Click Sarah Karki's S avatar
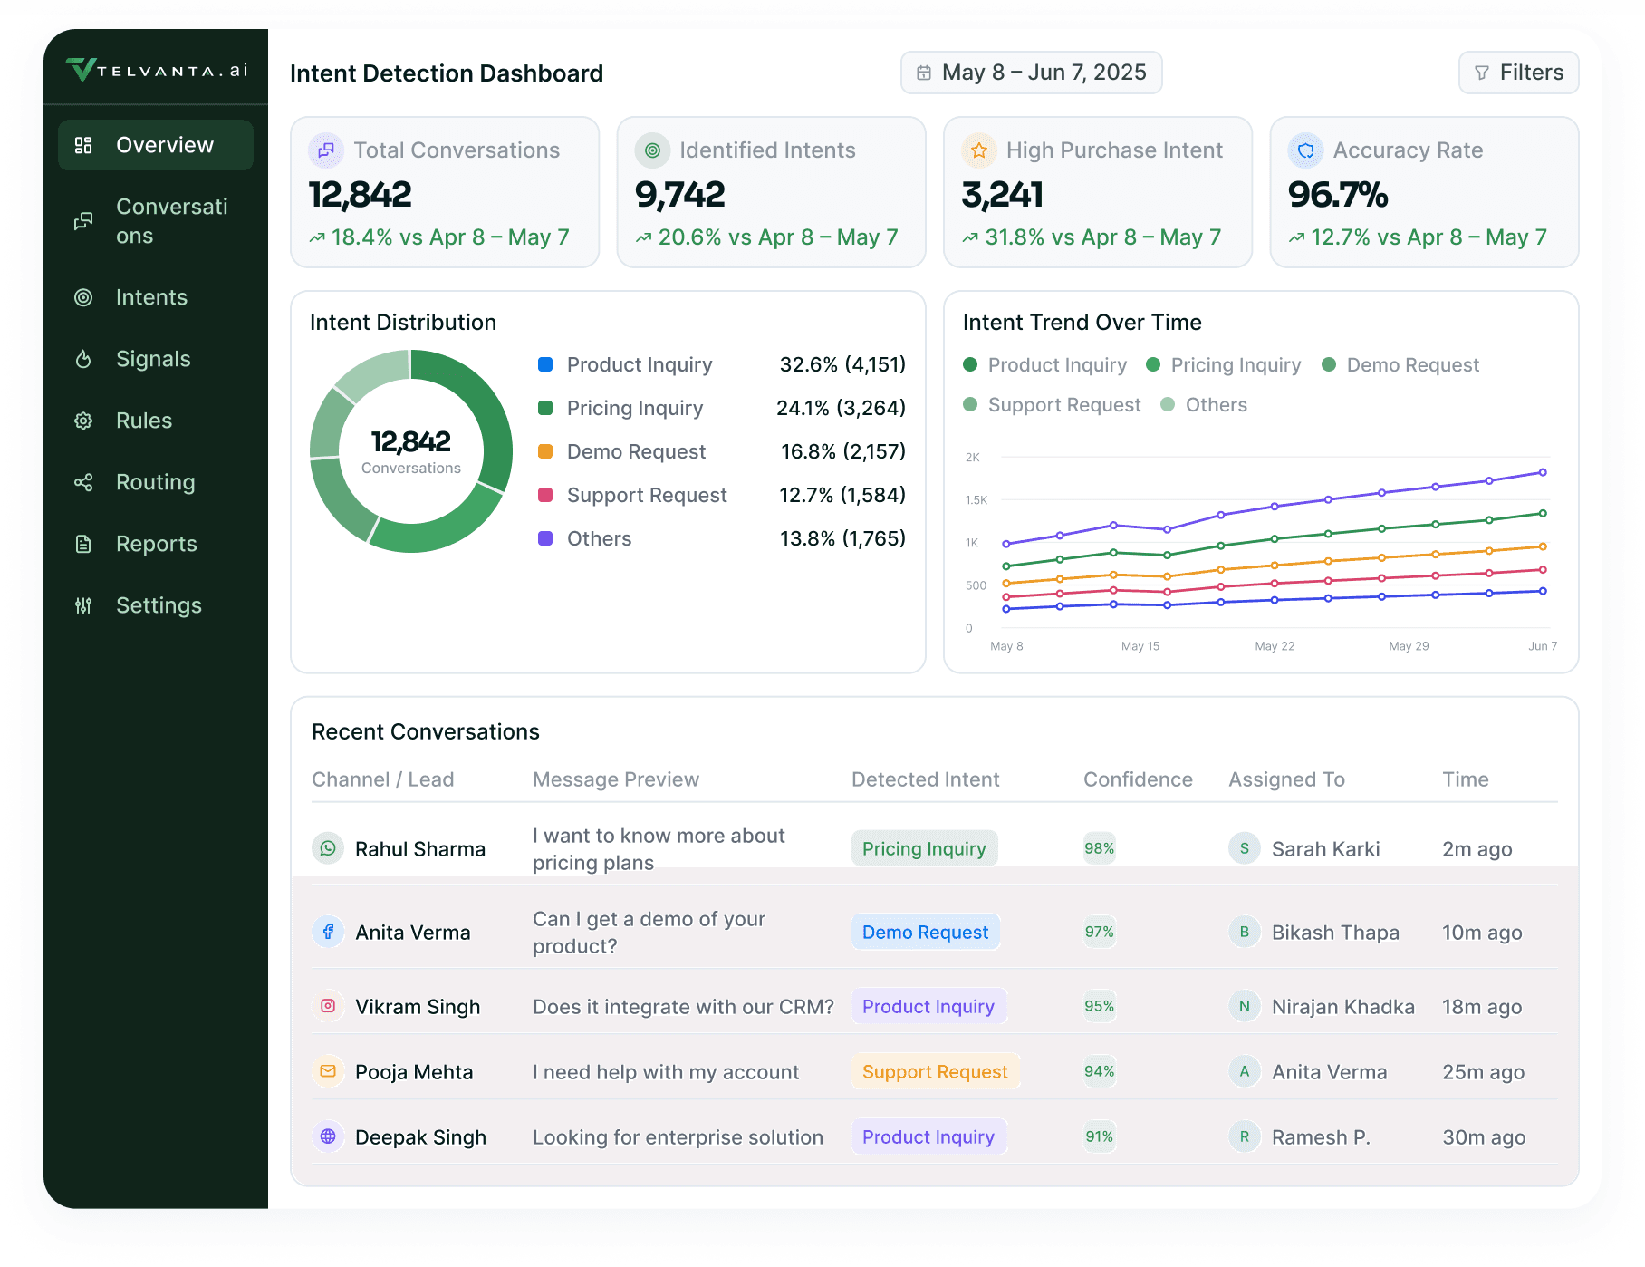 click(1245, 848)
